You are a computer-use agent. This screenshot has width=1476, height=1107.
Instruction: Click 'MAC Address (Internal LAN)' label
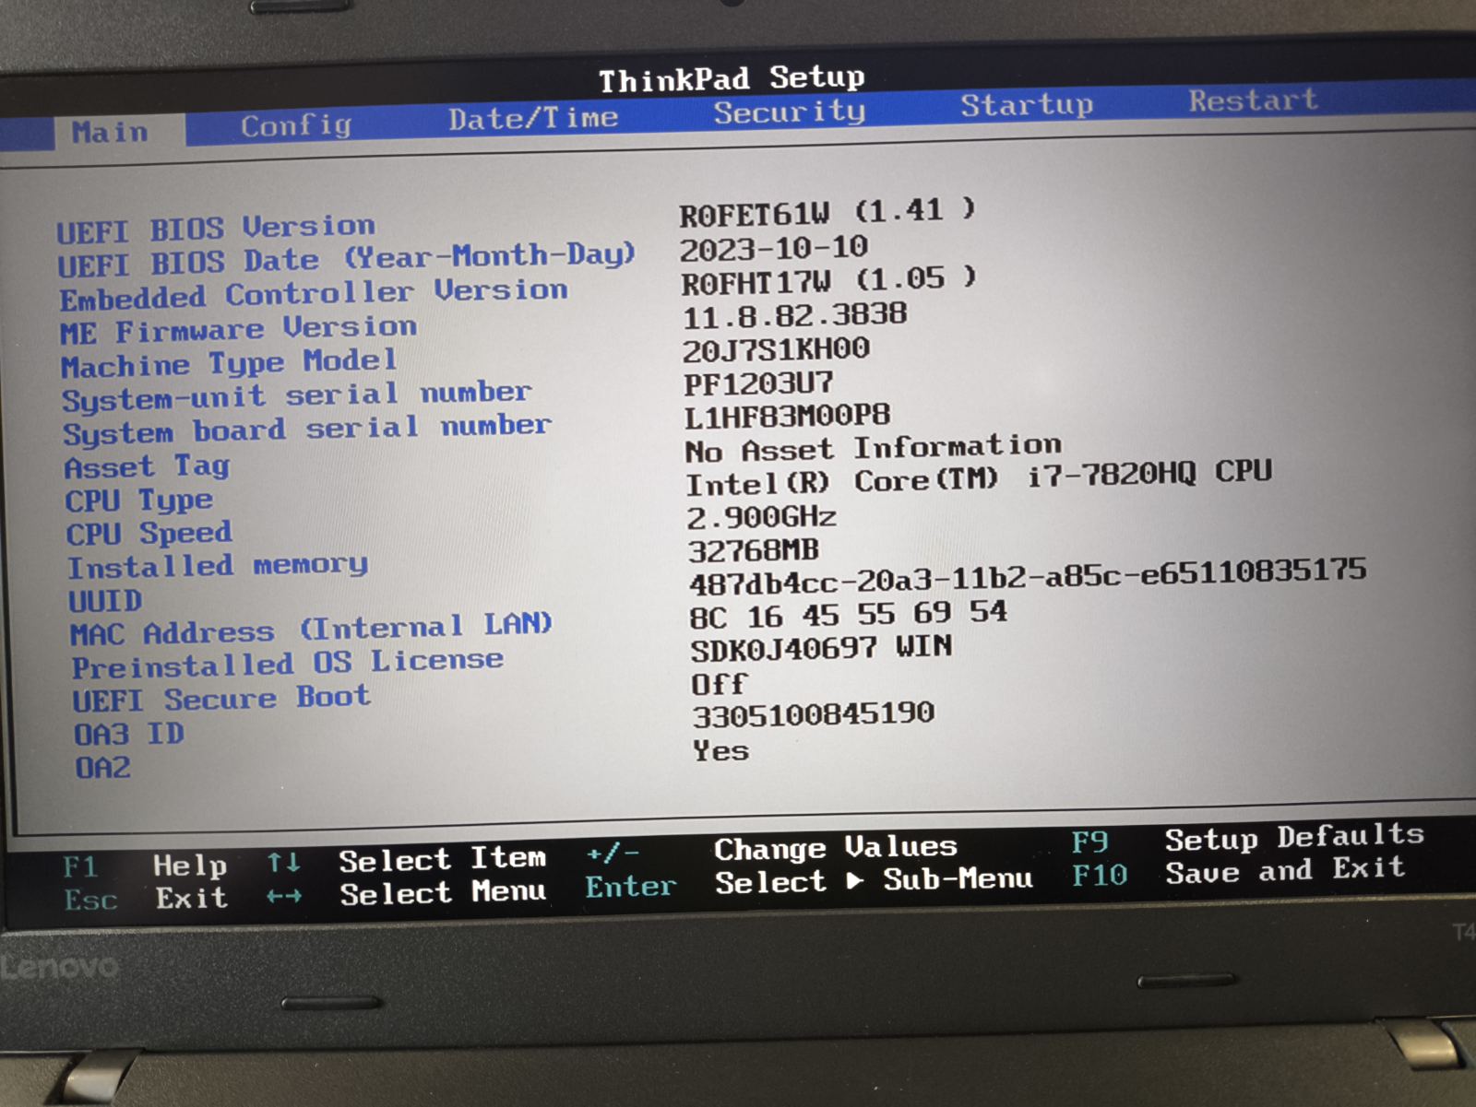(x=311, y=630)
